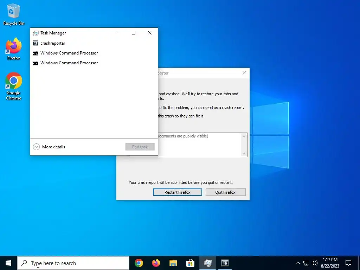Close the Task Manager window

tap(150, 33)
